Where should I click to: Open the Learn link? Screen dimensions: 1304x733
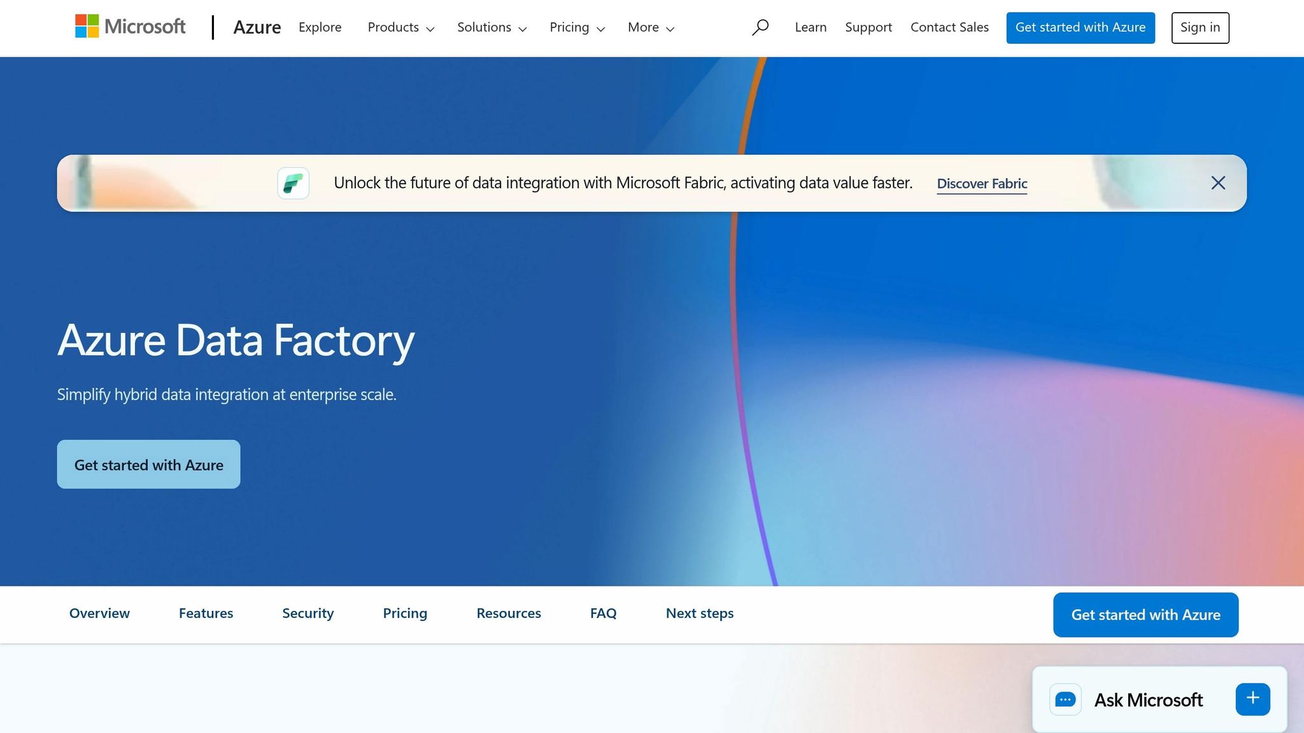coord(811,27)
